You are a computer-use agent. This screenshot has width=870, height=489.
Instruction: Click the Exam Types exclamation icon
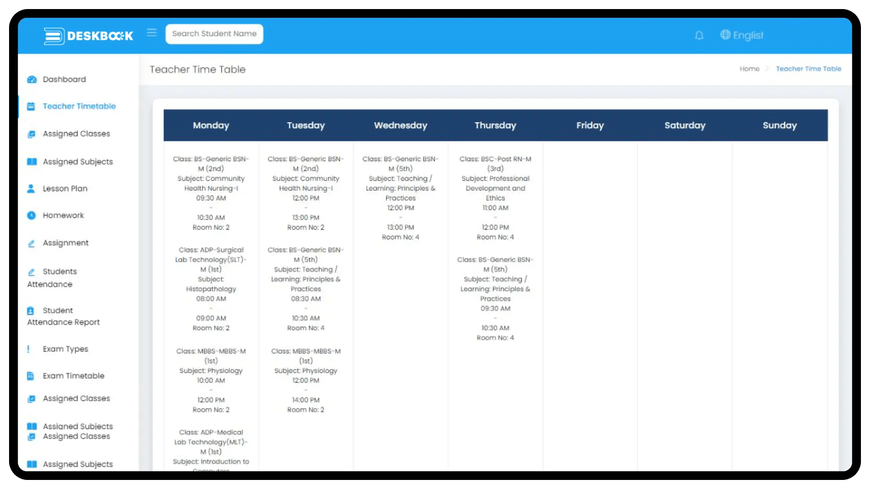tap(29, 349)
